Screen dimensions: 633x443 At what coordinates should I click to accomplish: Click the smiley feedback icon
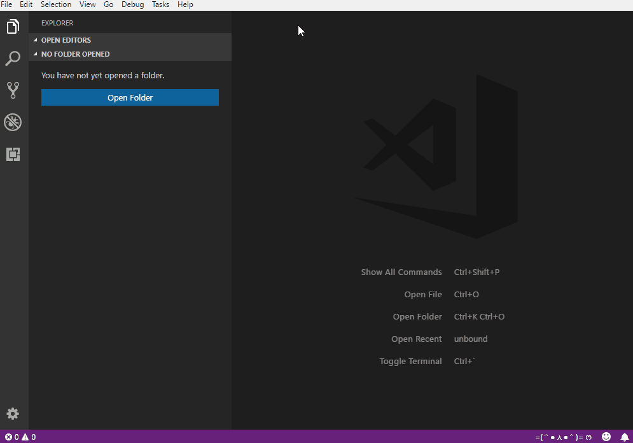(x=606, y=437)
